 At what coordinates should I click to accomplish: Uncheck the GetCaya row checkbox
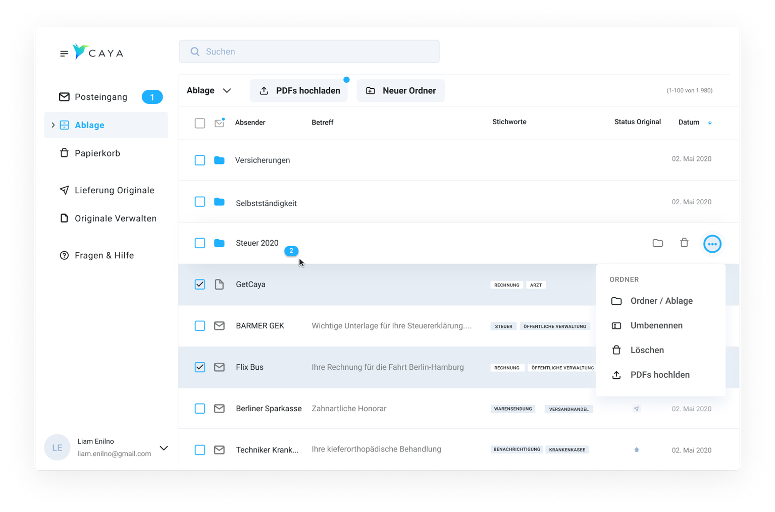click(200, 285)
